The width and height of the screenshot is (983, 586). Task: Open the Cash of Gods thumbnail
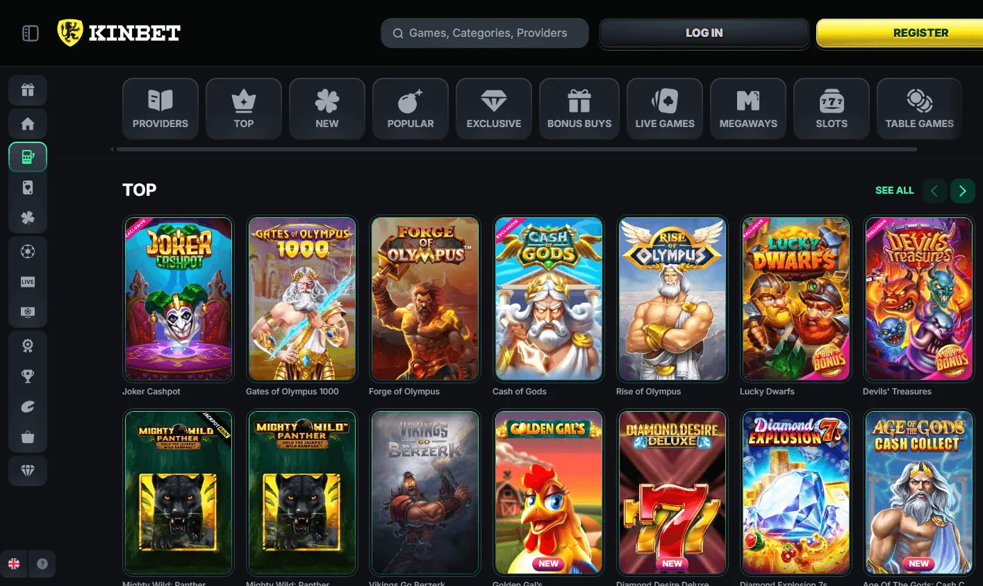pos(549,299)
